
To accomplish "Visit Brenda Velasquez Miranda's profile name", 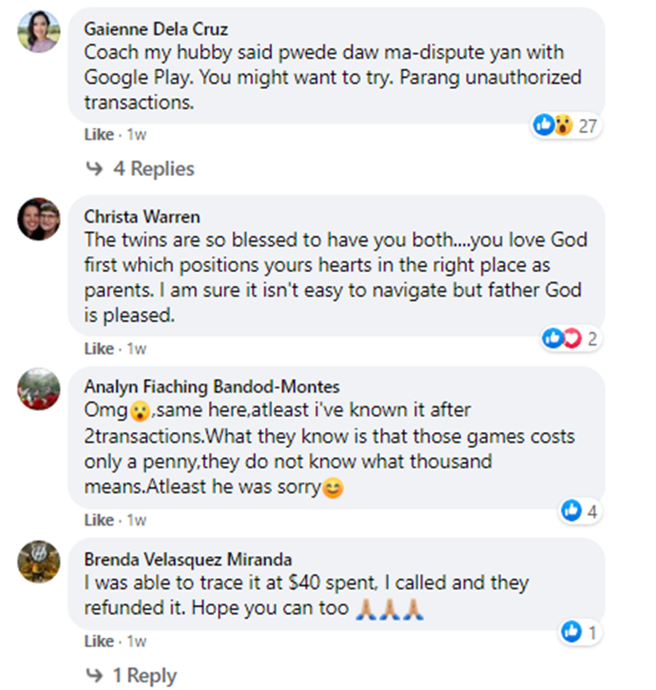I will pos(188,559).
